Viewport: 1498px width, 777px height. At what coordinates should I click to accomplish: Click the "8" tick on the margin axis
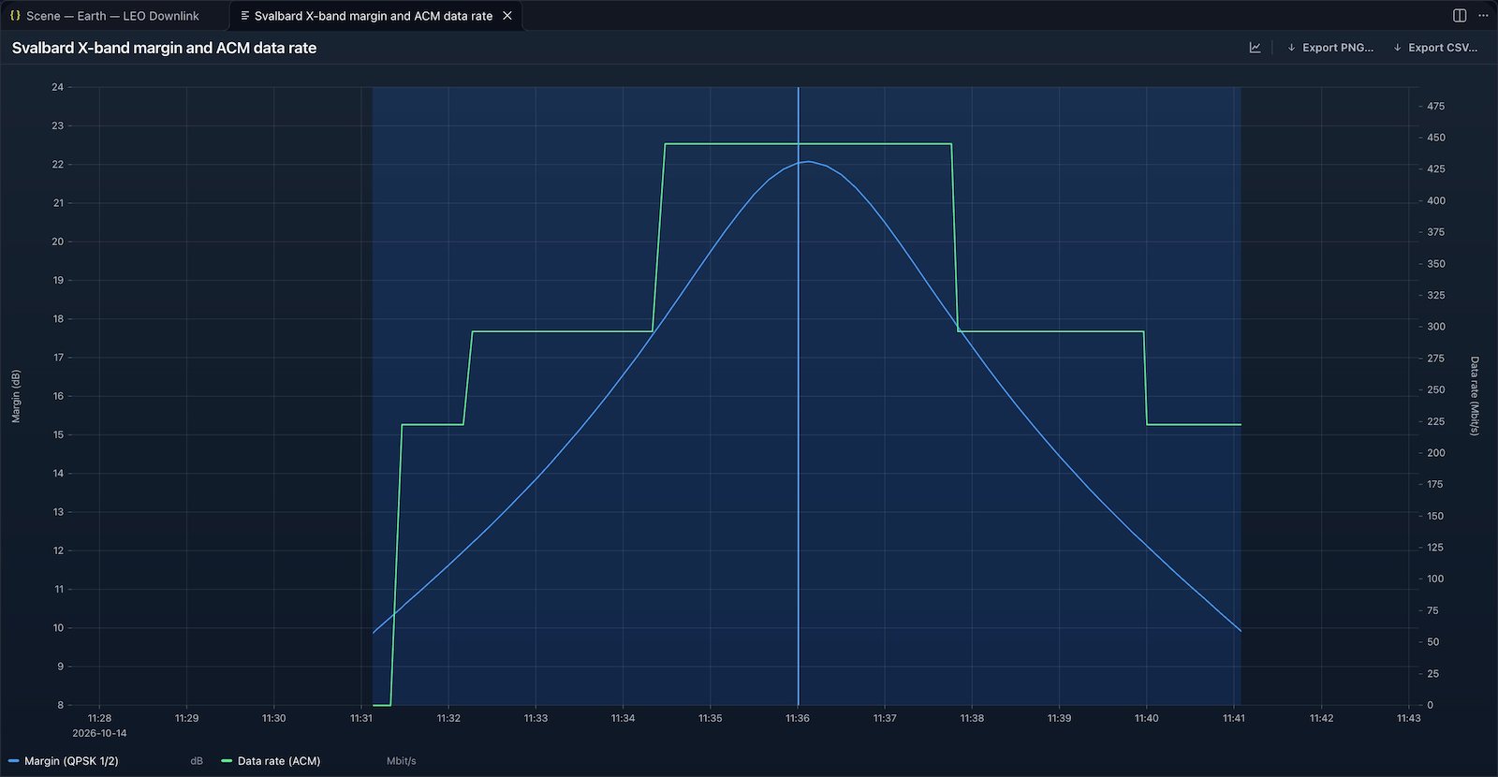(x=61, y=705)
